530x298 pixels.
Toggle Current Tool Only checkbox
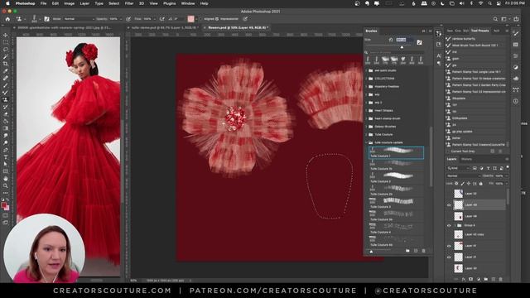(x=449, y=151)
